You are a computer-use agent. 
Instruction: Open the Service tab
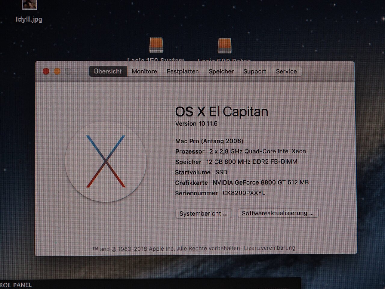pyautogui.click(x=286, y=71)
